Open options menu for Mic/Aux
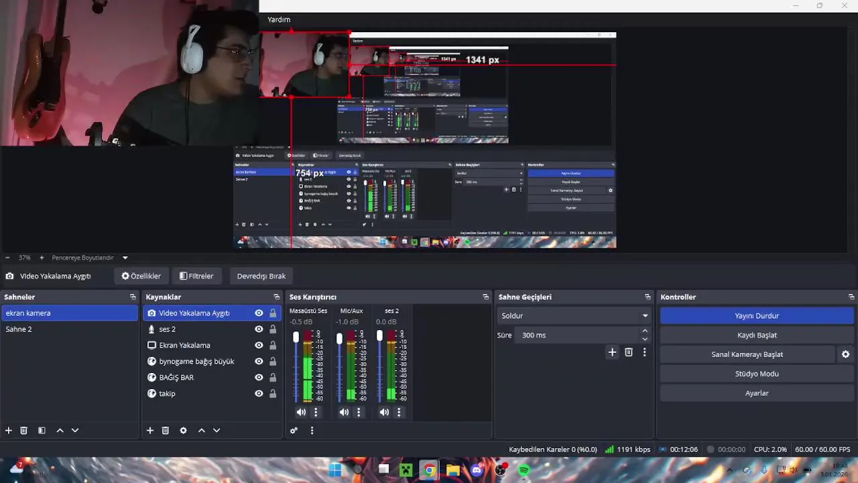The image size is (858, 483). coord(359,413)
